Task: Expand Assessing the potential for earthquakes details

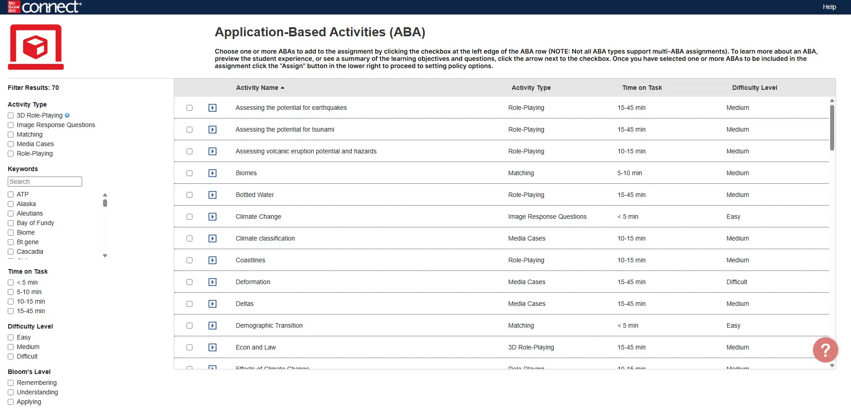Action: 212,108
